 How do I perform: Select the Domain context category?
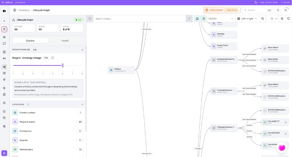coord(48,113)
